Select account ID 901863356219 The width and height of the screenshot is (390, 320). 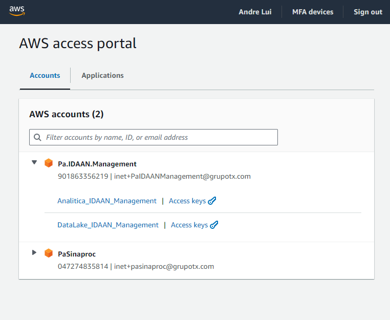(83, 176)
